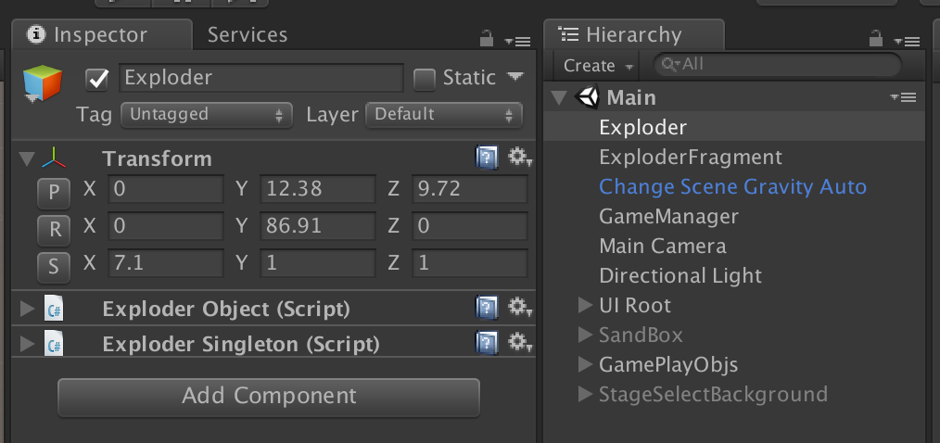Expand the Exploder Singleton script component
Screen dimensions: 940x443
click(x=28, y=345)
